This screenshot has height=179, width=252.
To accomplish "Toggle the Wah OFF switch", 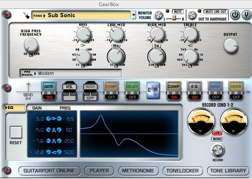I will 90,98.
